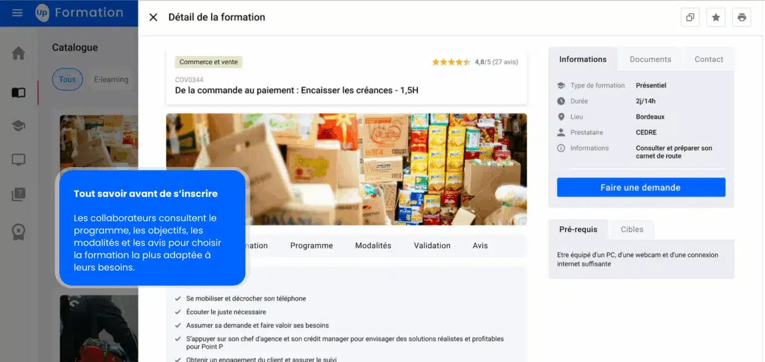Image resolution: width=765 pixels, height=362 pixels.
Task: Click the star rating of the formation
Action: point(451,62)
